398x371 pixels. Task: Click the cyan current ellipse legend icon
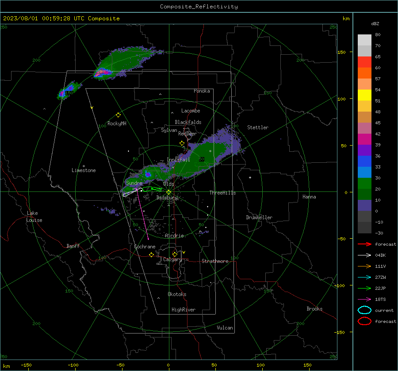click(364, 310)
